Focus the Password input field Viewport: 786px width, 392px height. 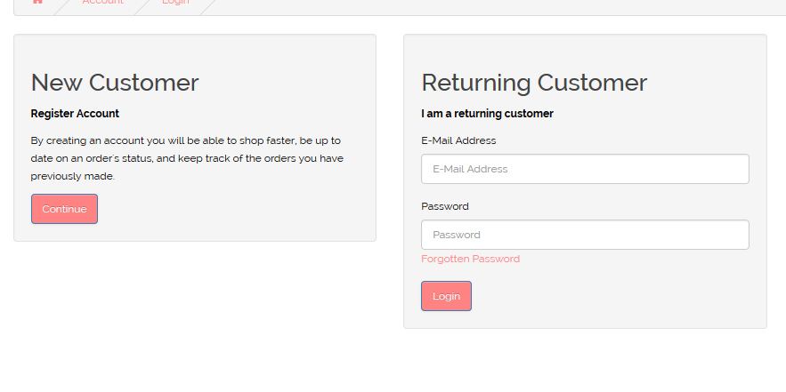(x=585, y=235)
